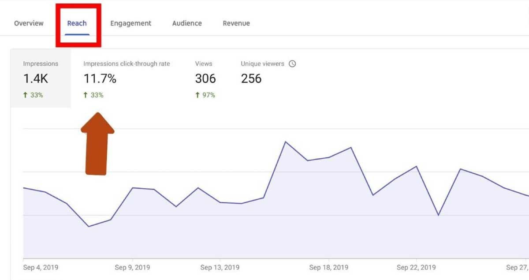Click the green arrow under Impressions 1.4K

point(26,95)
